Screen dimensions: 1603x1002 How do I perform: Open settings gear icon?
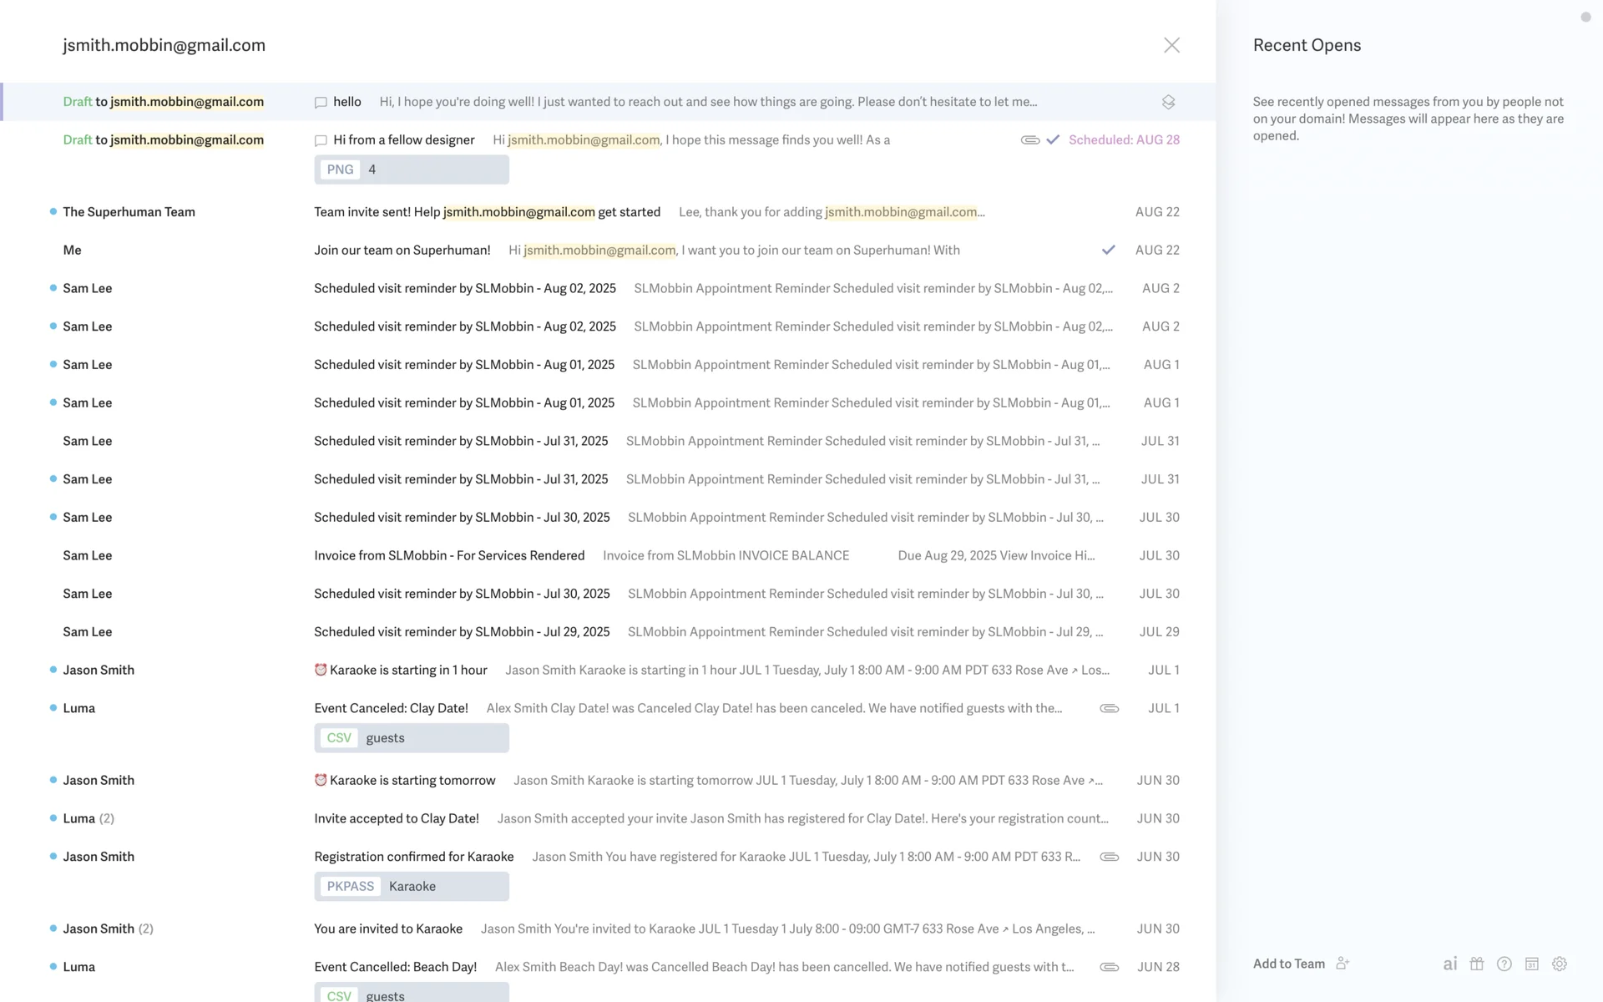[1560, 964]
